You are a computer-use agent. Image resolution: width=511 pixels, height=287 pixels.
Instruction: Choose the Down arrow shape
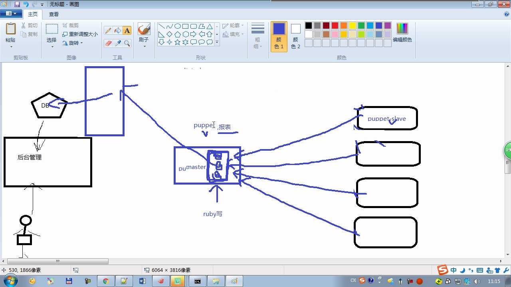click(161, 42)
